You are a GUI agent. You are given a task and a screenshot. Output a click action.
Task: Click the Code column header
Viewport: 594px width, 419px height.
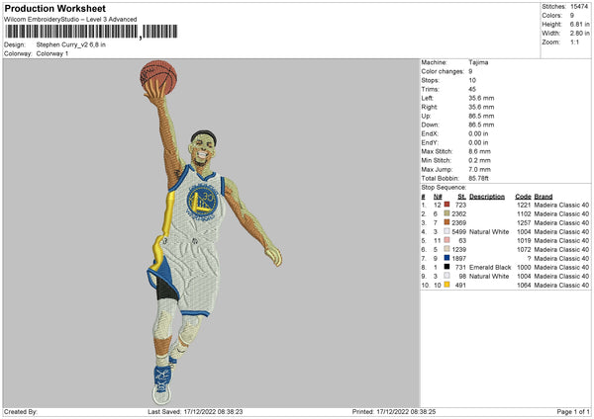click(x=524, y=196)
